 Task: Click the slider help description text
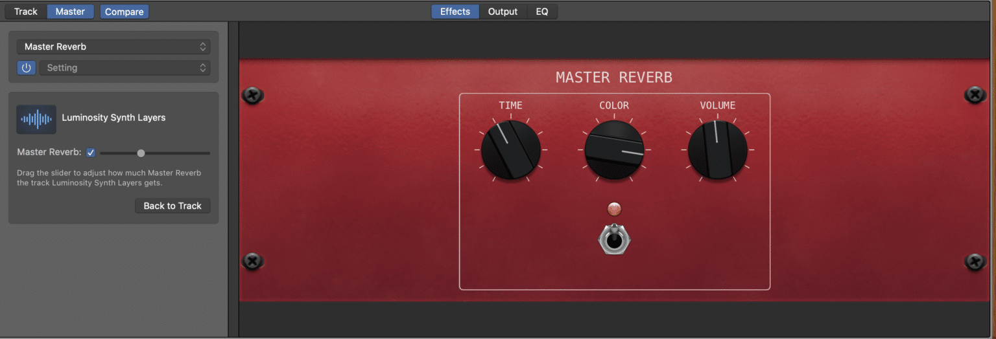pyautogui.click(x=109, y=178)
